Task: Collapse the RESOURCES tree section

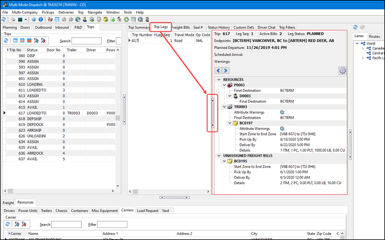Action: tap(219, 80)
